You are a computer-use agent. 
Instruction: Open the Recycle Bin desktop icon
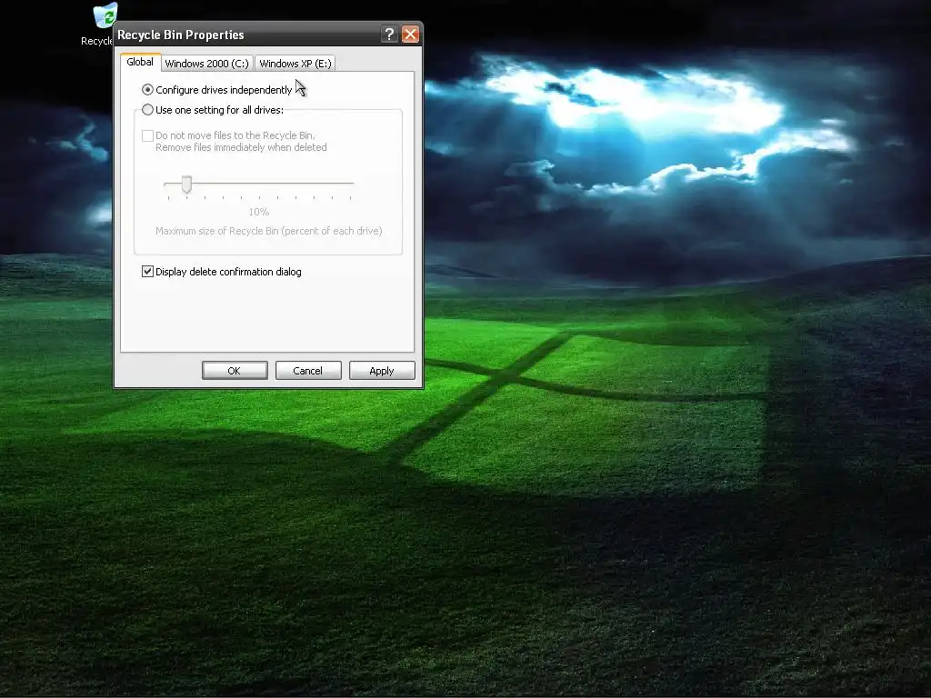[105, 16]
